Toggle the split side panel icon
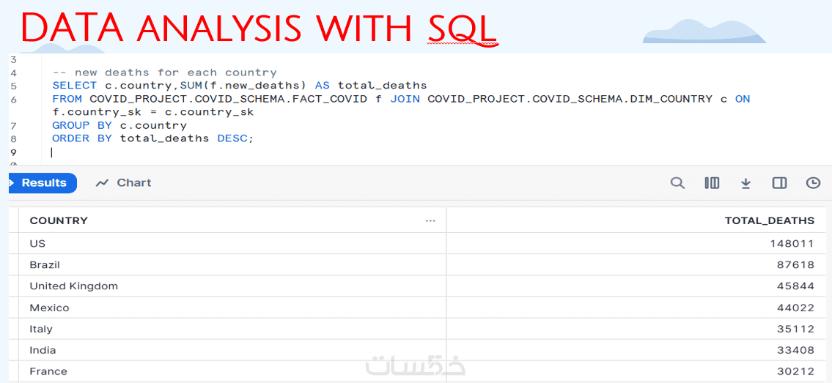This screenshot has height=383, width=832. (779, 183)
